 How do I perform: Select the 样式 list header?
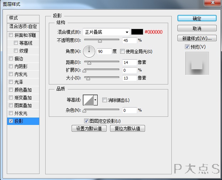(23, 18)
